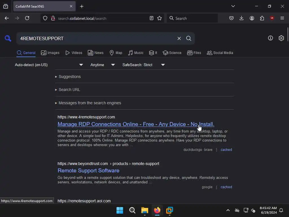Click the uBlock Origin toolbar icon

(x=272, y=18)
